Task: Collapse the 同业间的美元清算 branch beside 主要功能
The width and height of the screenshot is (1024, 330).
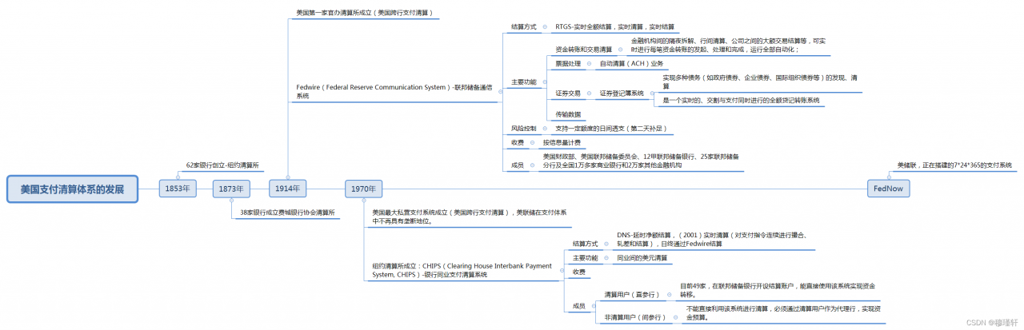Action: pos(607,258)
